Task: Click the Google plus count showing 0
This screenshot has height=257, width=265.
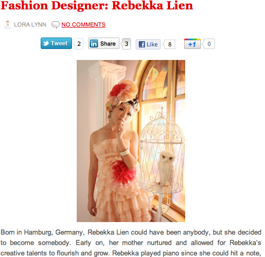Action: click(x=209, y=44)
